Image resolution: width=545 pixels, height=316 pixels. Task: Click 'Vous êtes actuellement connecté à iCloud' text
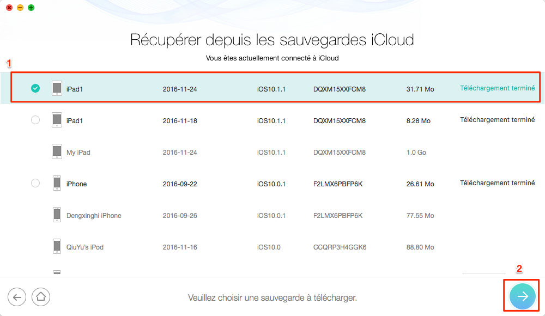point(272,58)
